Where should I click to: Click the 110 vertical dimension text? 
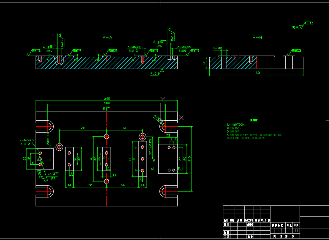coord(190,158)
